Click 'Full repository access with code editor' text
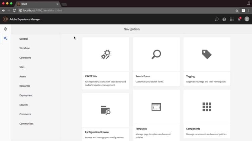 click(x=105, y=83)
